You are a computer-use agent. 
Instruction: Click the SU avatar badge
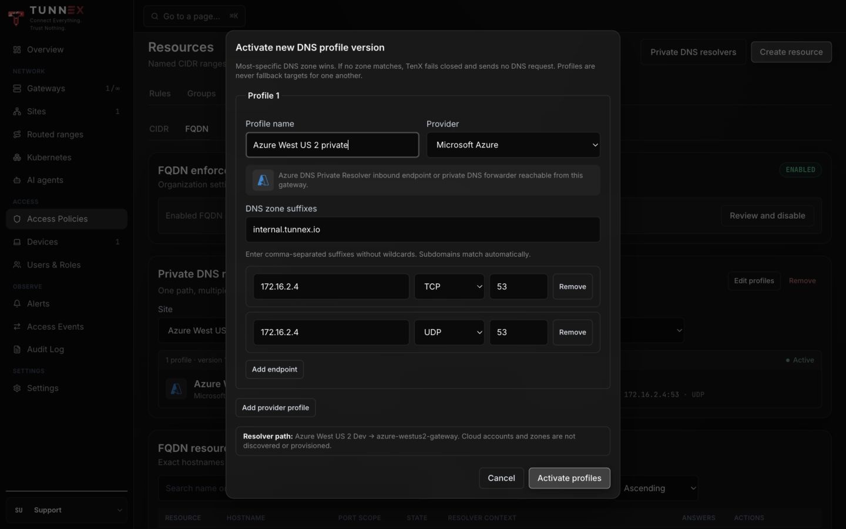point(19,510)
